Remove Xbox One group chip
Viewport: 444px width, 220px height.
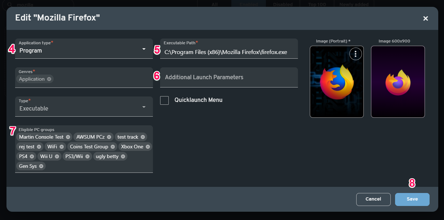(x=148, y=147)
